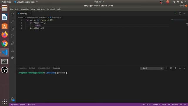
Task: Click the feedback icon in status bar
Action: click(181, 105)
